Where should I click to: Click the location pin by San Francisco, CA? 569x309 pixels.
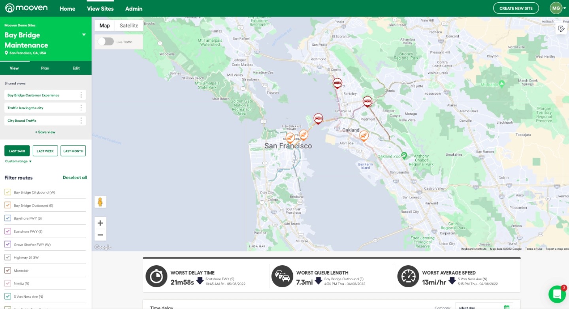point(6,53)
